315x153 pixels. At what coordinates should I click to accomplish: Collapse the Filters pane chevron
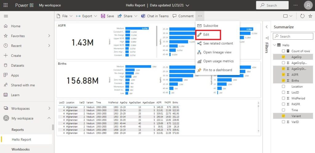coord(267,27)
